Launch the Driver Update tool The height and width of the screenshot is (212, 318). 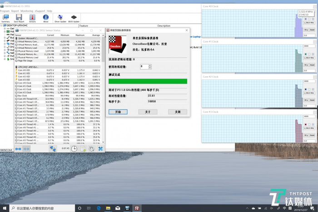(60, 18)
